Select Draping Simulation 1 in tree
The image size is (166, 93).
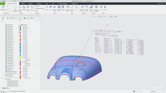(11, 72)
